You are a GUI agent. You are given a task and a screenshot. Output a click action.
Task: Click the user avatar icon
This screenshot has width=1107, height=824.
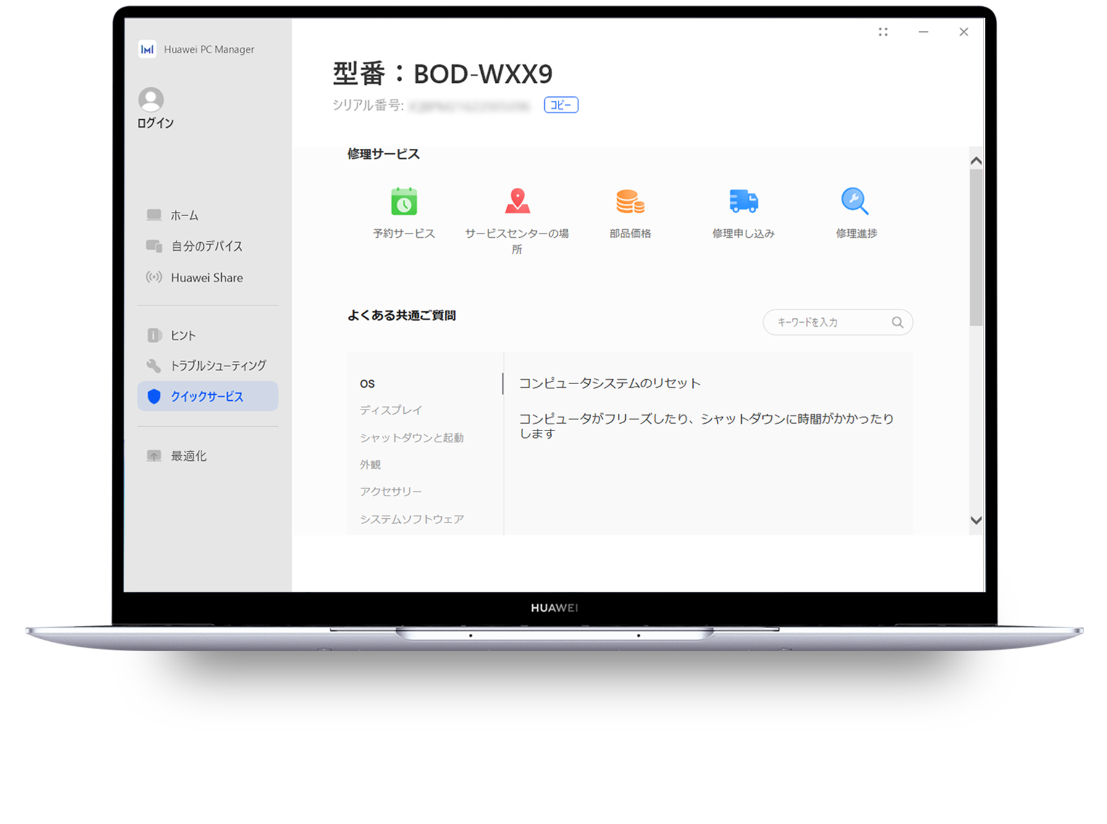coord(151,99)
